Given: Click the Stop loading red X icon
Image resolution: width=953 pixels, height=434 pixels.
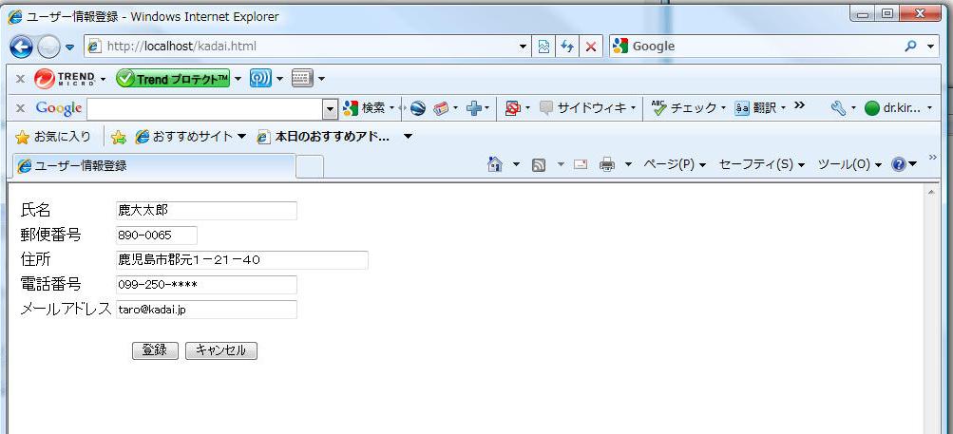Looking at the screenshot, I should pyautogui.click(x=590, y=47).
